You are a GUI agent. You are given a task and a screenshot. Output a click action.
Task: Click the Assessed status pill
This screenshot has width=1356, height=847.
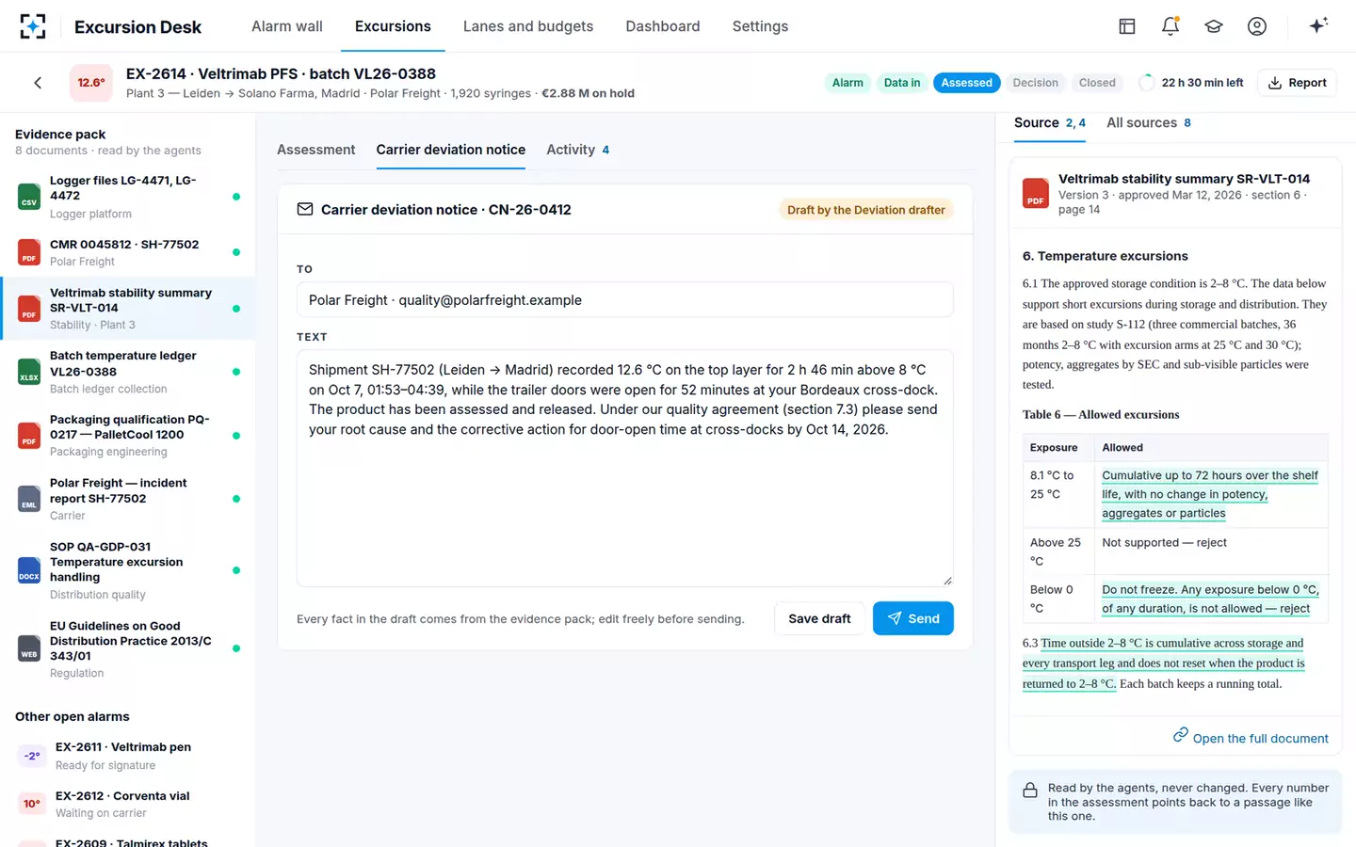tap(967, 83)
